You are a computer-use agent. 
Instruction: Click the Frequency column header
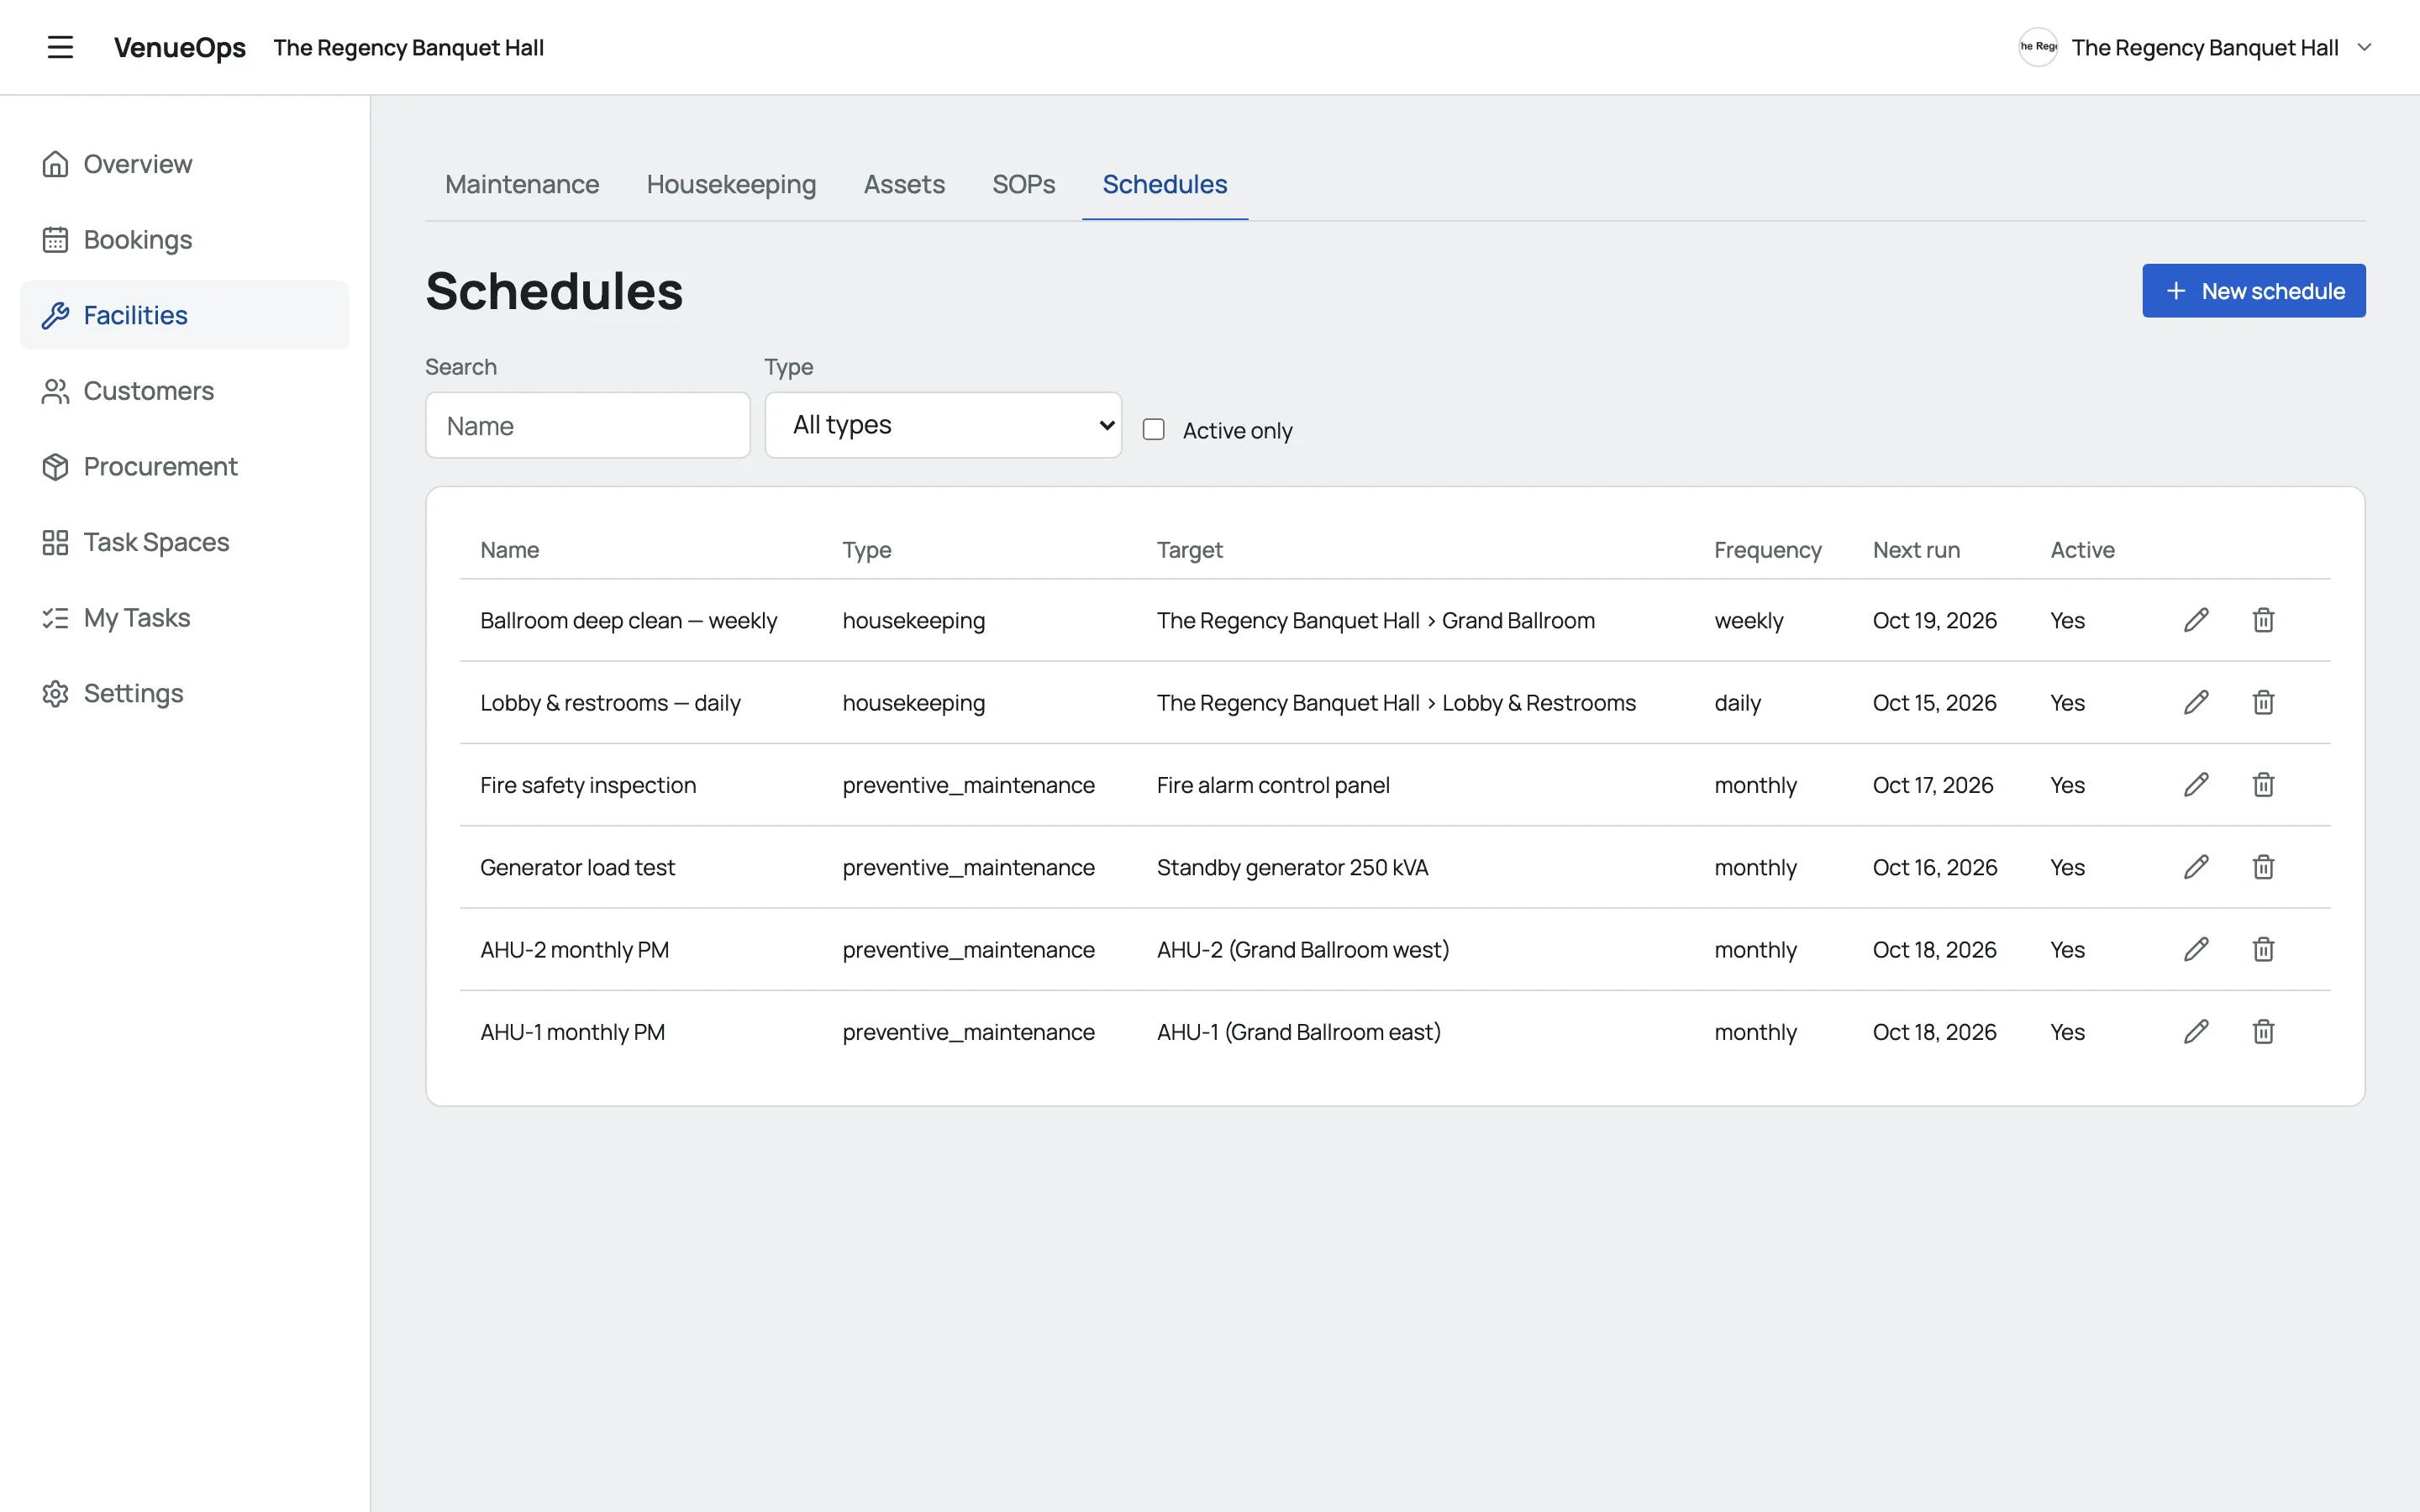(1767, 550)
